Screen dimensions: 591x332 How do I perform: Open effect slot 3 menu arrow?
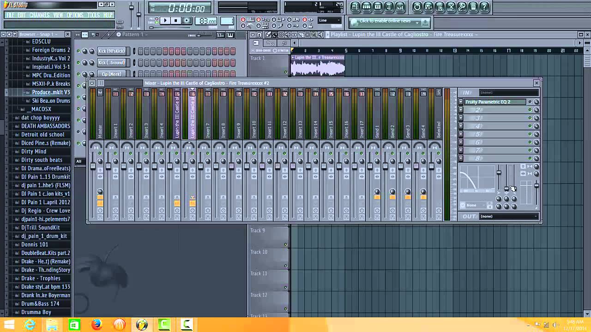click(461, 118)
